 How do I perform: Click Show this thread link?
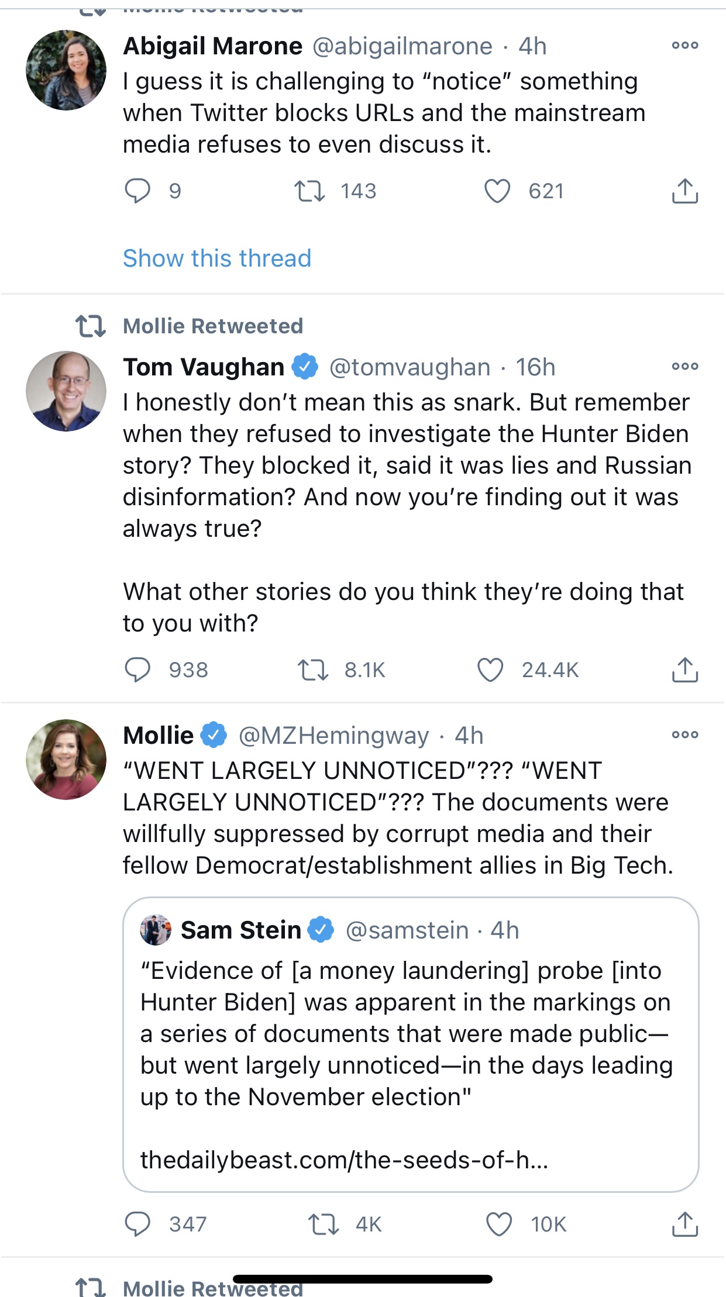tap(216, 258)
